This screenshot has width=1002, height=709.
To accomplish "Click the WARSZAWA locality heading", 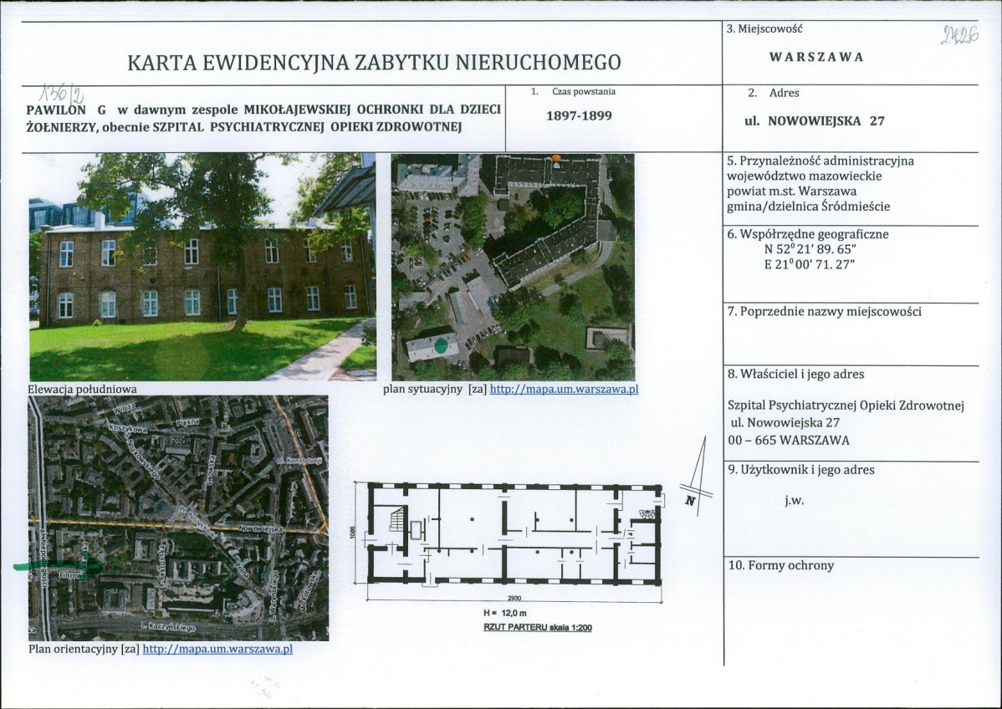I will (x=816, y=57).
